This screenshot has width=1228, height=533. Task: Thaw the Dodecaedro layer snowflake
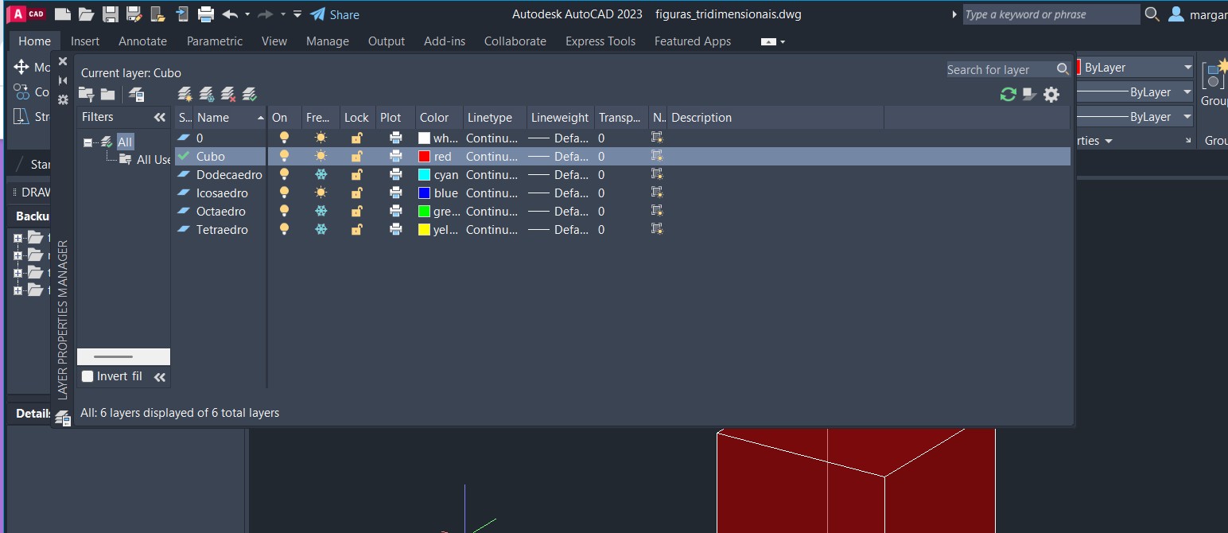321,175
